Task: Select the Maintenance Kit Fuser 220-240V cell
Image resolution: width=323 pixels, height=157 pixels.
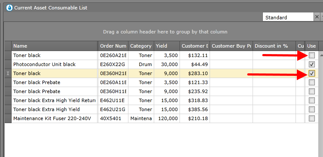Action: point(55,118)
